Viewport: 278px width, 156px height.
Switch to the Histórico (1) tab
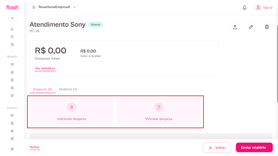[x=68, y=89]
